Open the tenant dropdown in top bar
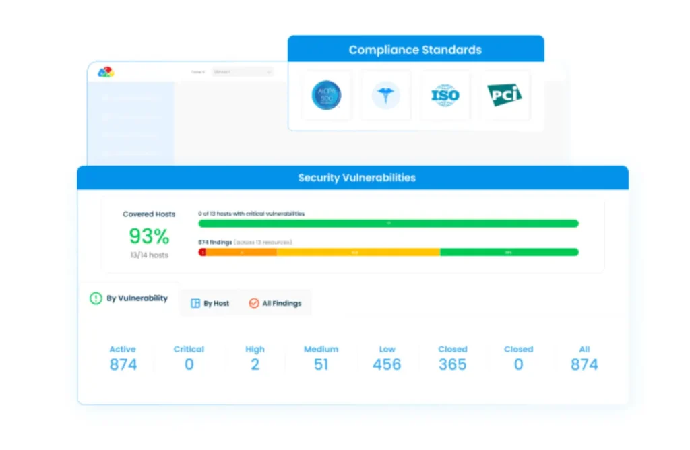Screen dimensions: 690x450 click(x=242, y=72)
